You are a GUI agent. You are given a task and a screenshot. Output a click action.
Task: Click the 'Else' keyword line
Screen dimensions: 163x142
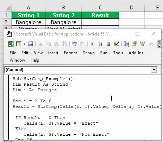(x=21, y=129)
